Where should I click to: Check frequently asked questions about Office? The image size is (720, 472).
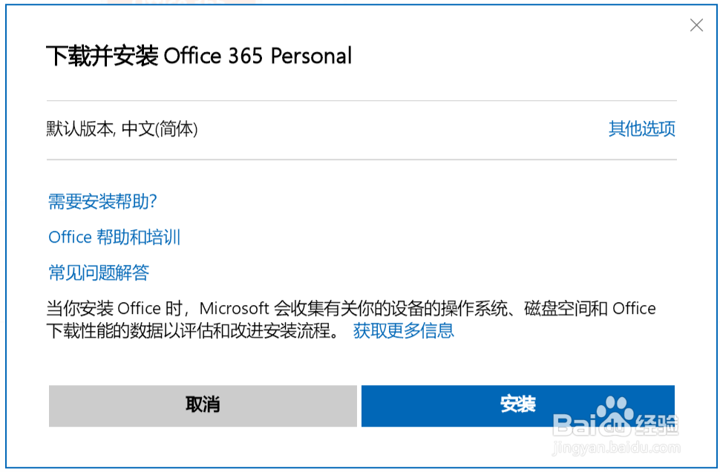98,272
